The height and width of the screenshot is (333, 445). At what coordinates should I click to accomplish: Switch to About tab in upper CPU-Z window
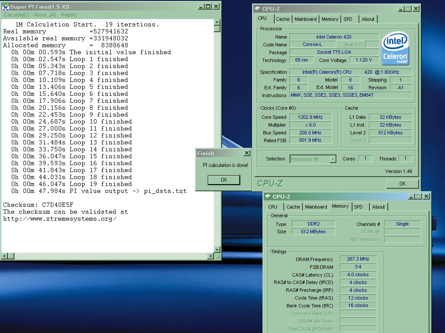pyautogui.click(x=368, y=19)
